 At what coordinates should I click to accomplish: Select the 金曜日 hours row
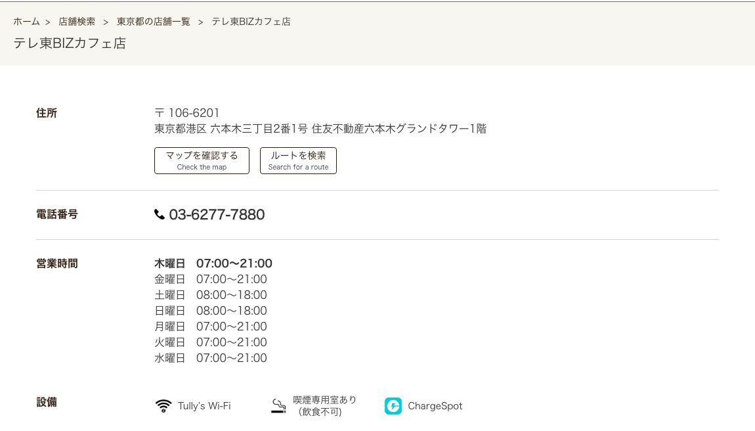click(x=211, y=279)
